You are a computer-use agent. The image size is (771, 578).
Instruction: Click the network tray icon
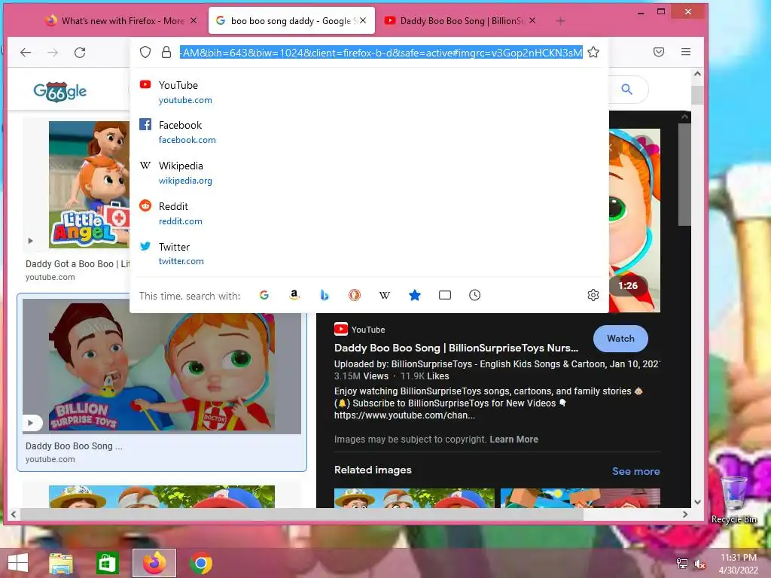click(x=682, y=564)
